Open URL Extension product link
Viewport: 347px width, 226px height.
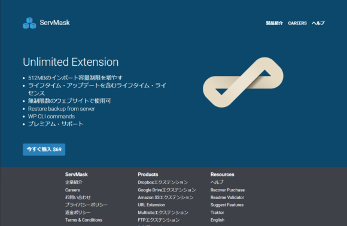[x=151, y=205]
